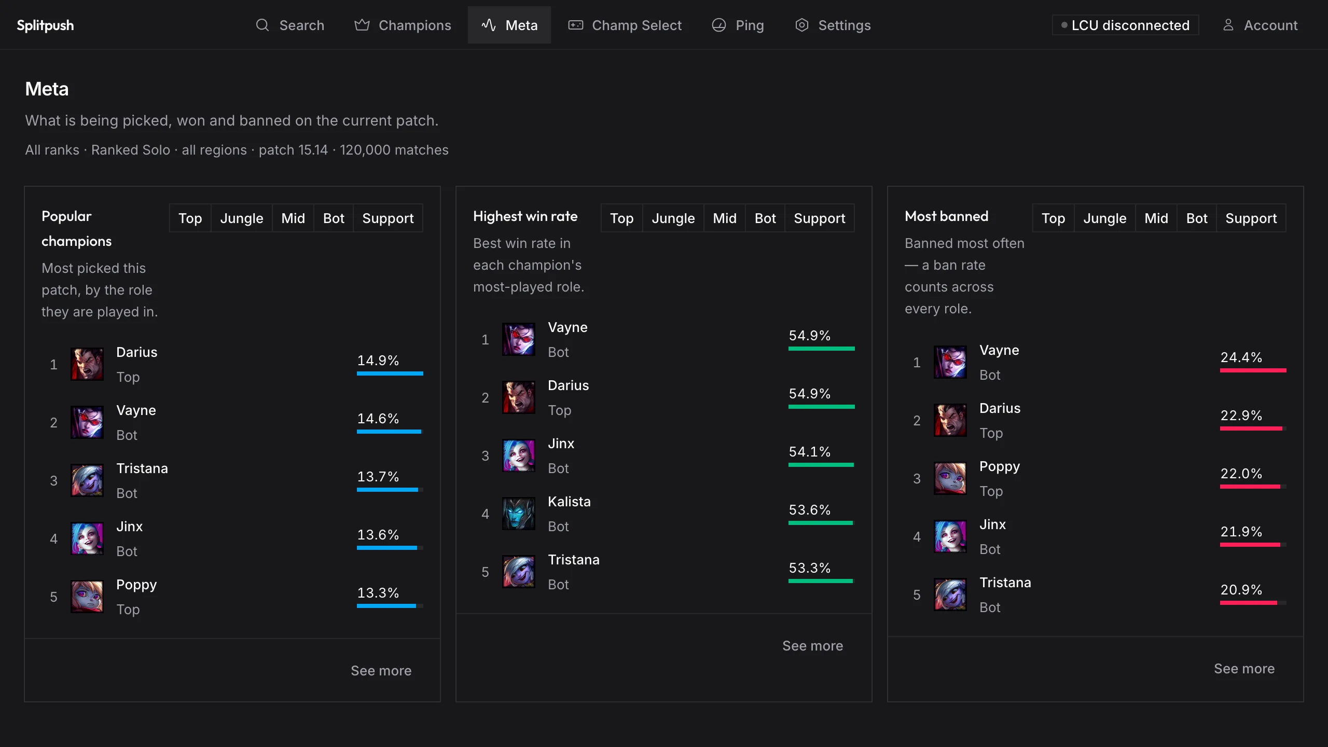1328x747 pixels.
Task: Click the Champions crown icon
Action: tap(362, 25)
